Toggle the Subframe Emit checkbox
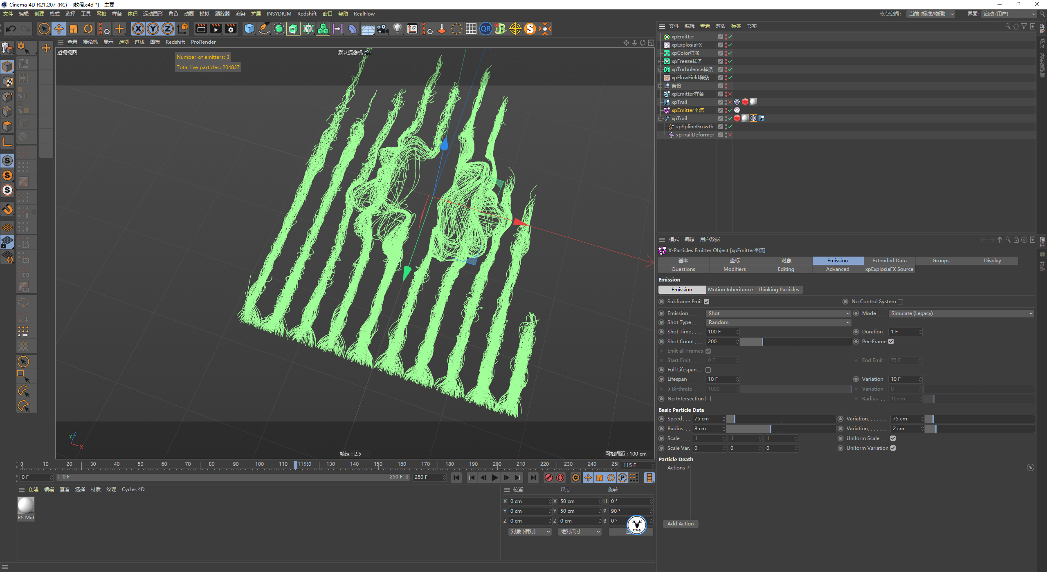 (706, 302)
